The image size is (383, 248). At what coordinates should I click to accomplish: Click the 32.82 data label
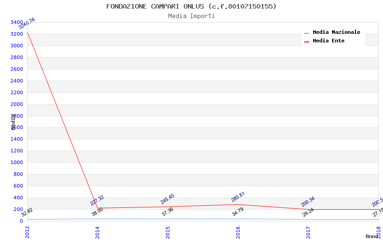(x=27, y=212)
